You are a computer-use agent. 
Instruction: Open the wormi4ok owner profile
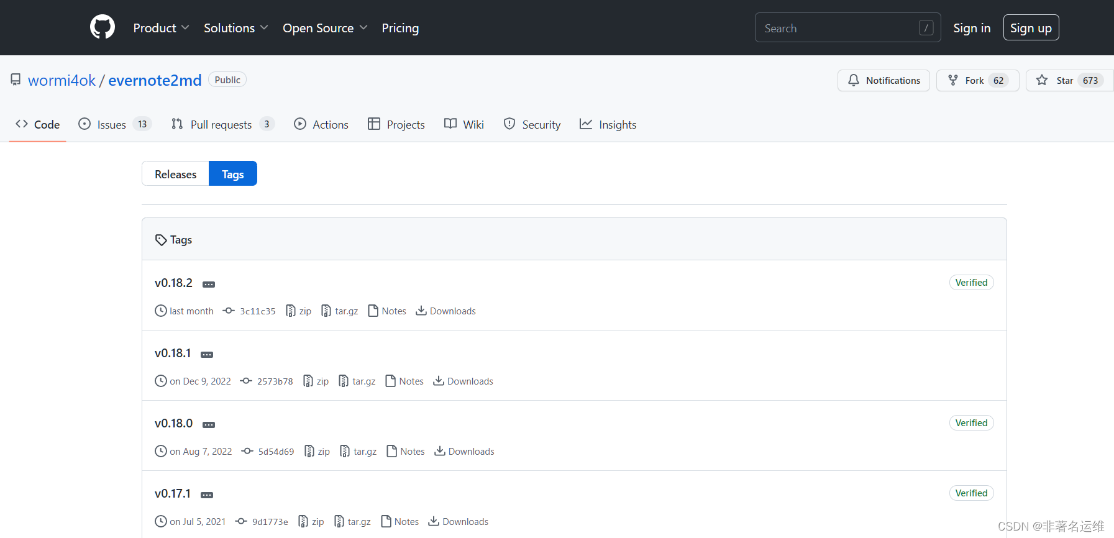point(62,80)
